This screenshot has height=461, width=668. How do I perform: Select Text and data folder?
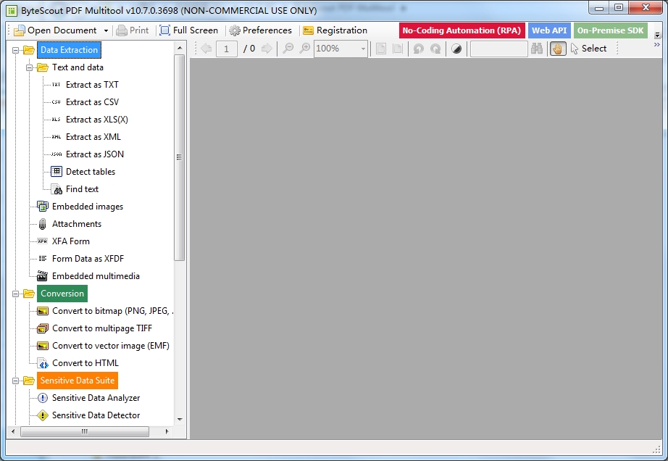(x=78, y=67)
